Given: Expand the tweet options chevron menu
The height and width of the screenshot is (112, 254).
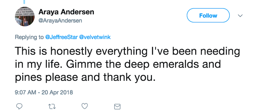Looking at the screenshot, I should point(240,16).
